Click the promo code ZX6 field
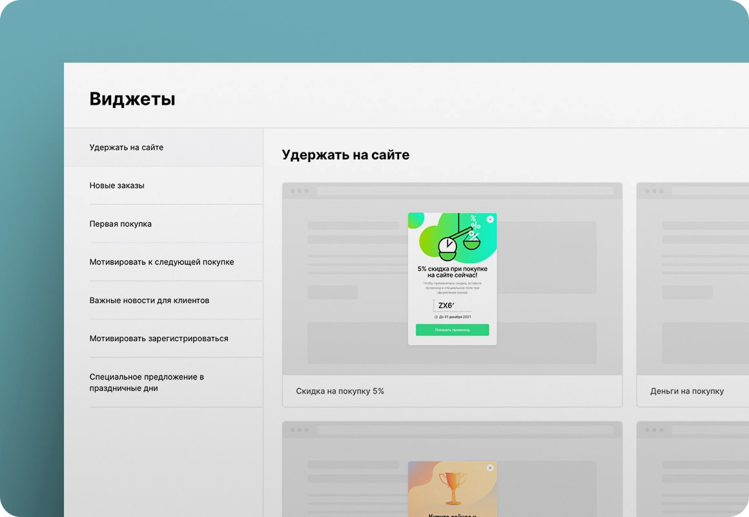749x517 pixels. 453,306
